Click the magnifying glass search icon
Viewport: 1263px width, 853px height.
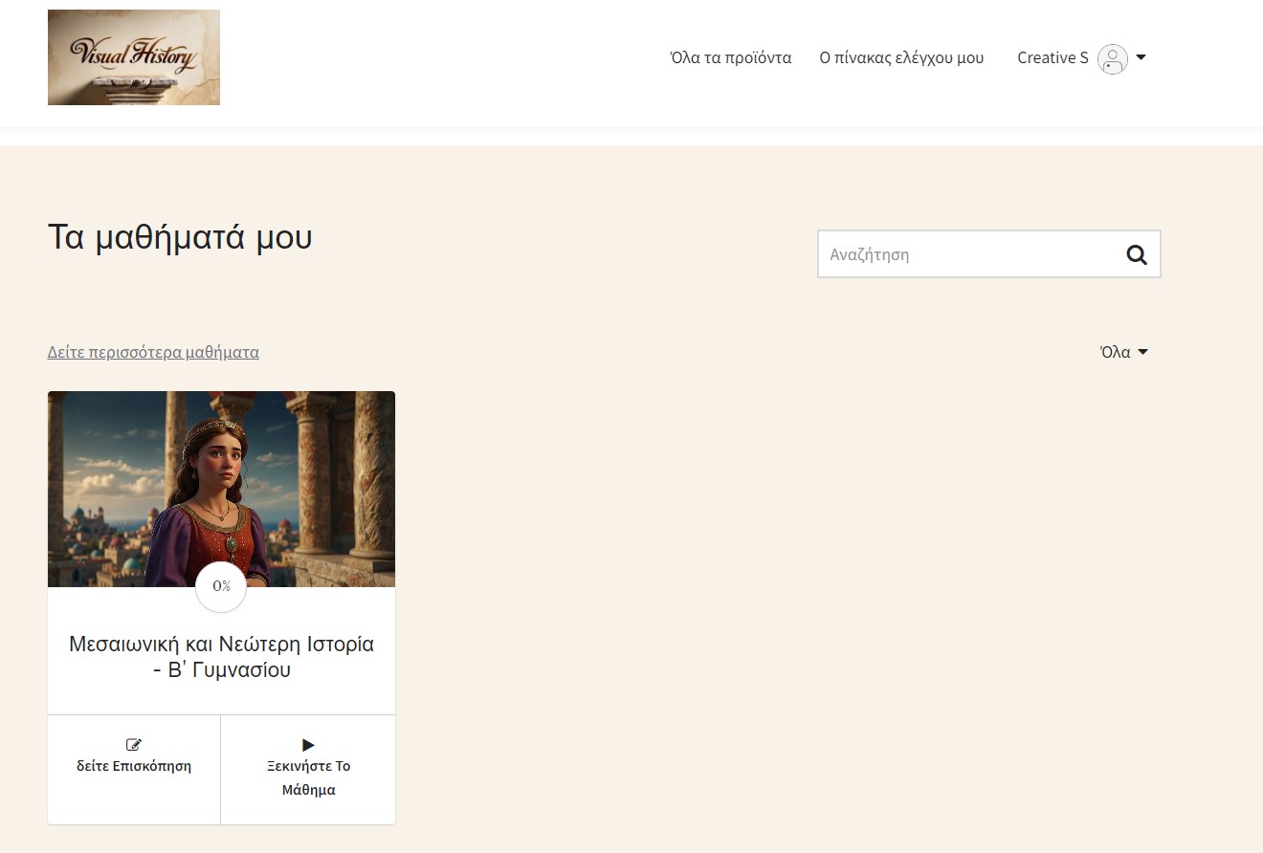[x=1136, y=255]
